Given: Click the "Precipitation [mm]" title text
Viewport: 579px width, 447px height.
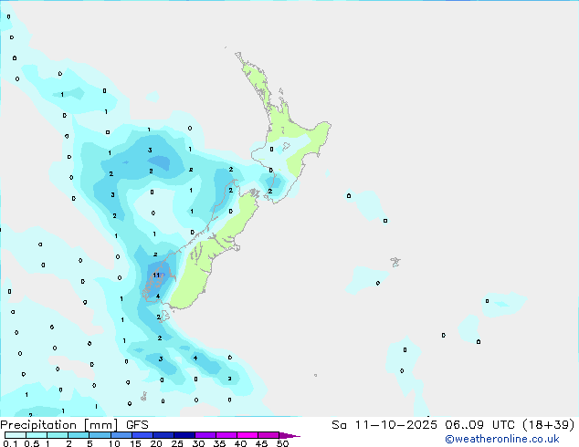Looking at the screenshot, I should (59, 425).
